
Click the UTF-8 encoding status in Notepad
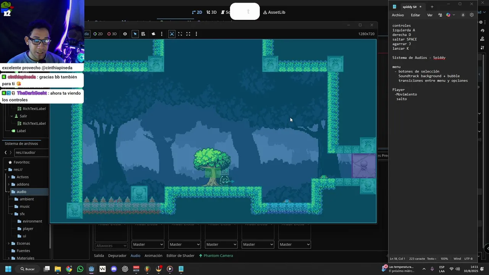[x=469, y=259]
